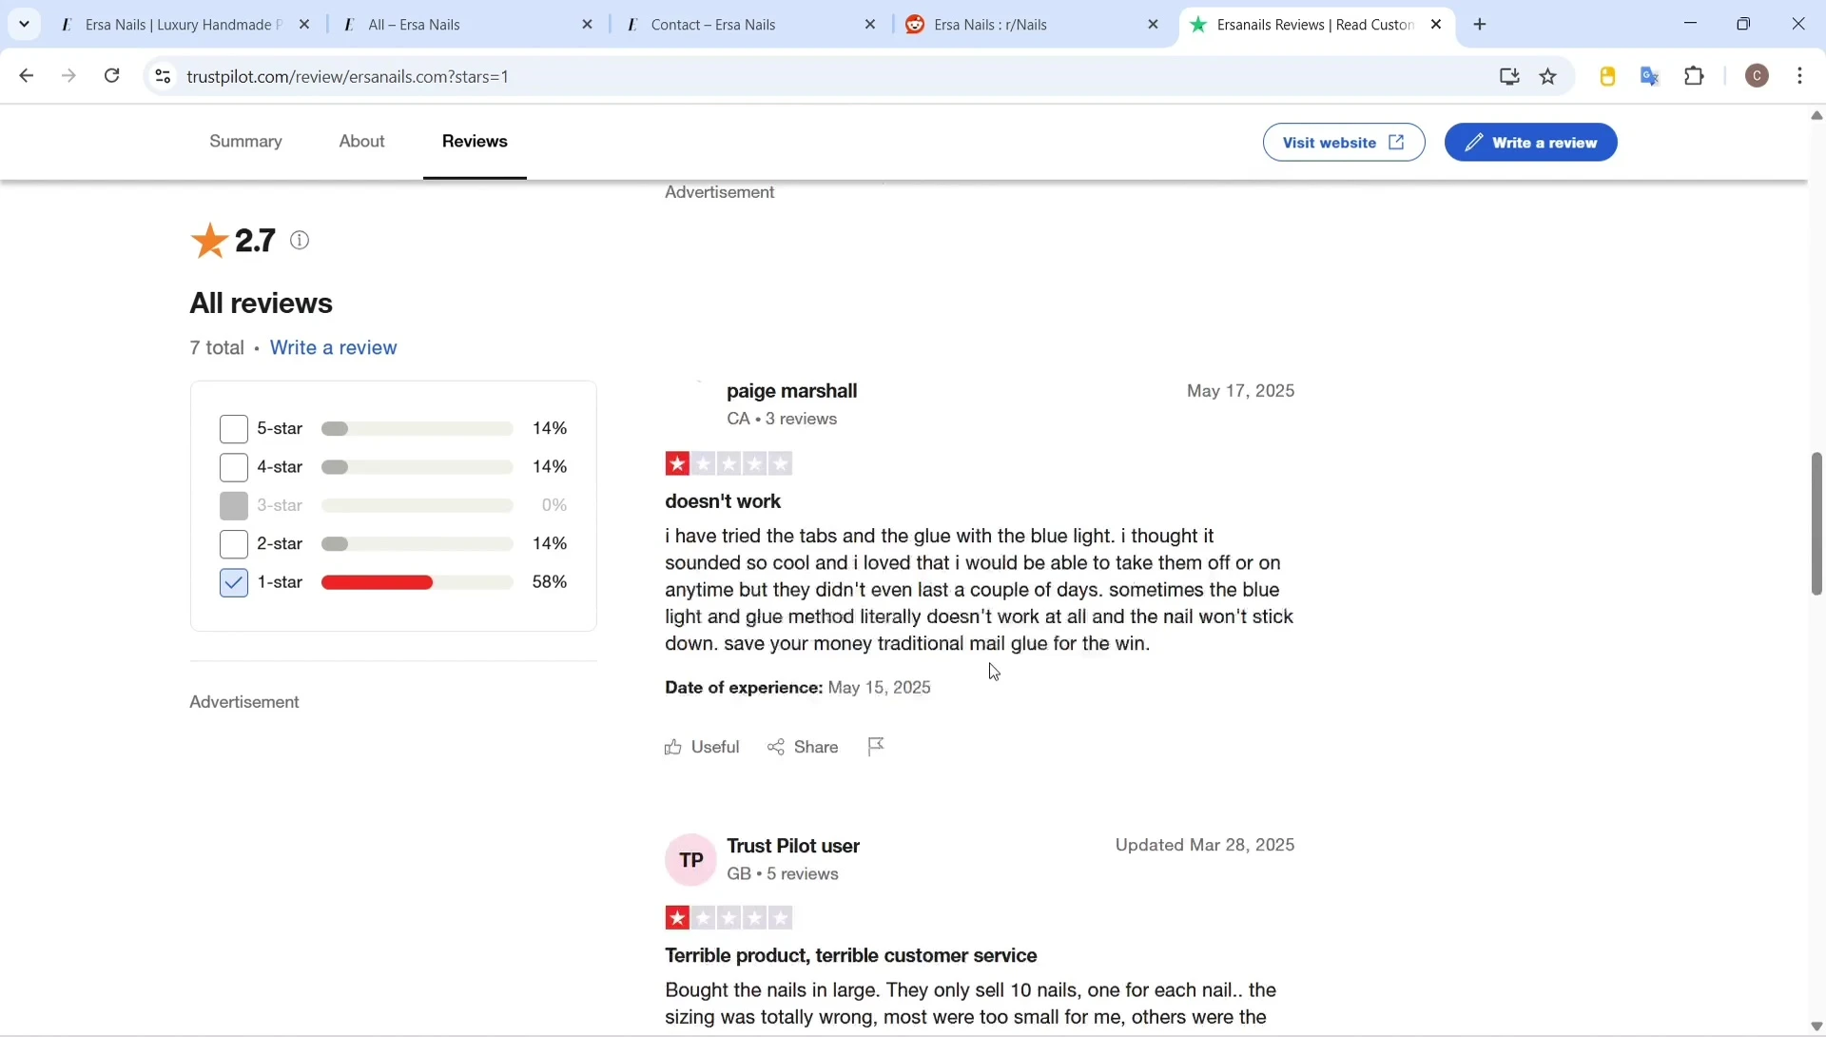The width and height of the screenshot is (1826, 1037).
Task: Reload the Trustpilot page
Action: 112,76
